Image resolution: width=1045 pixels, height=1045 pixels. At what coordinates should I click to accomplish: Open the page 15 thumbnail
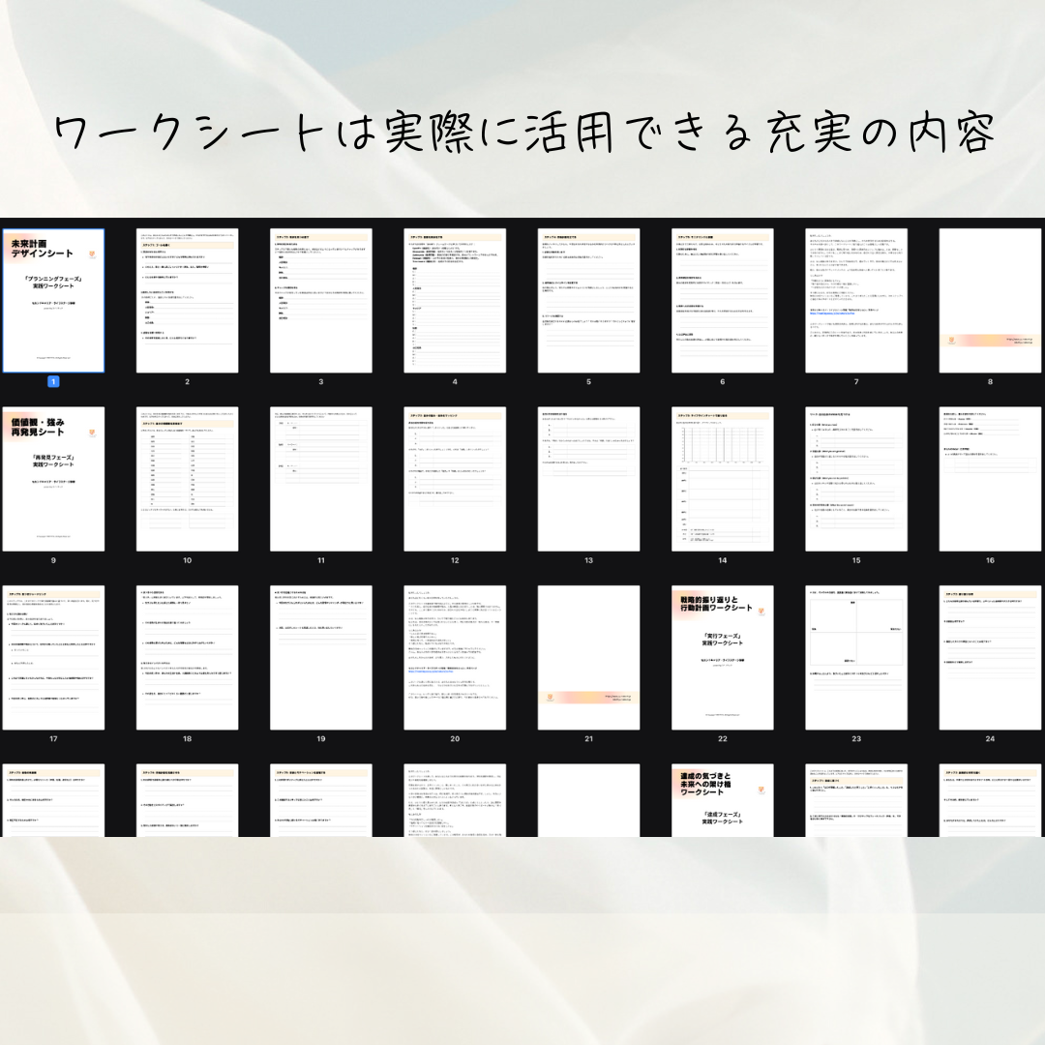(x=856, y=479)
